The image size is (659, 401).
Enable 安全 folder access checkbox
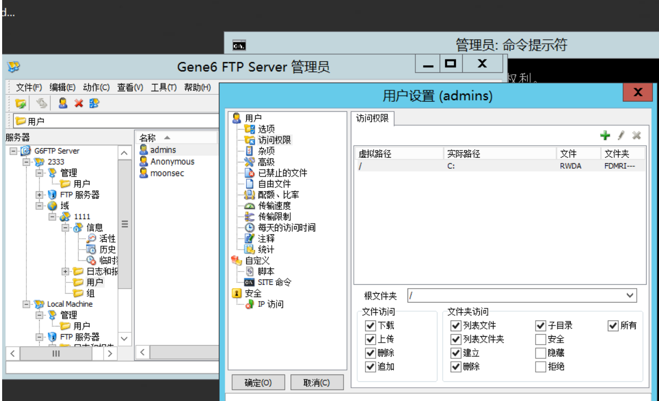[x=541, y=339]
